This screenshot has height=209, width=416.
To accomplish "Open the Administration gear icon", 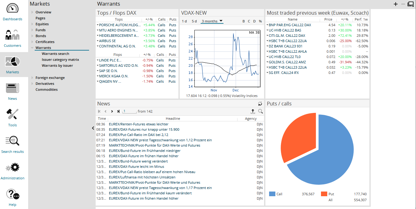I will tap(13, 168).
